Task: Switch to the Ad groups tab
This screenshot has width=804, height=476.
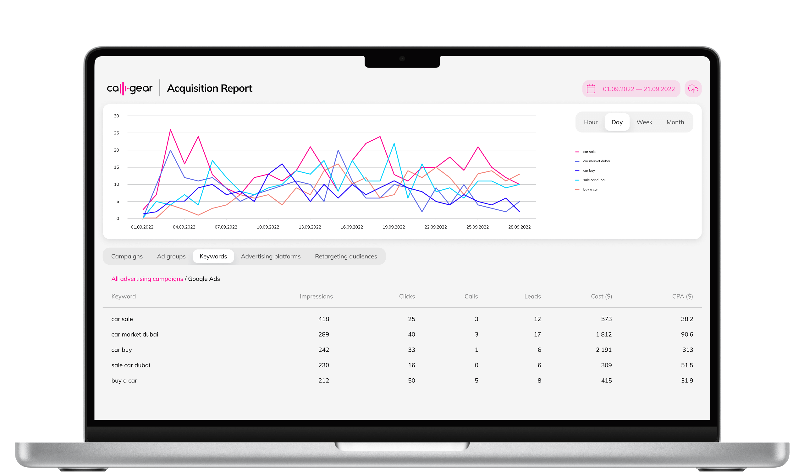Action: (171, 256)
